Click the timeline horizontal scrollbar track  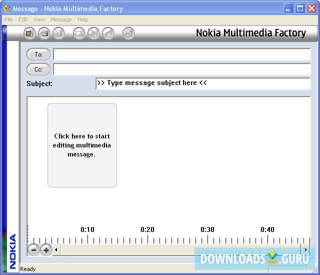pos(180,249)
